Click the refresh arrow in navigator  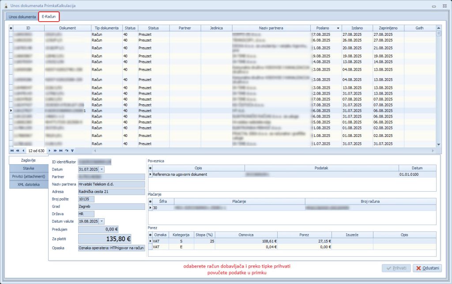coord(67,151)
